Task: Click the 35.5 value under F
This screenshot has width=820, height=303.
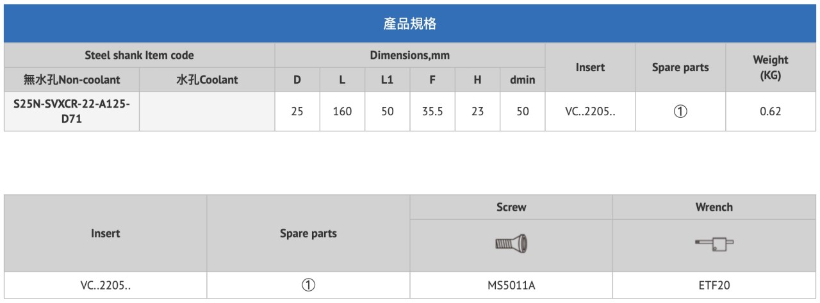Action: point(432,111)
